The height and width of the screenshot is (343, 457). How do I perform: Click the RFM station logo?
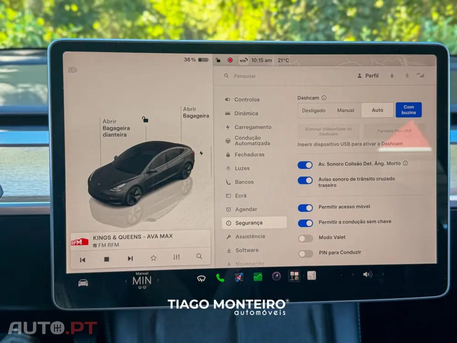pyautogui.click(x=80, y=242)
